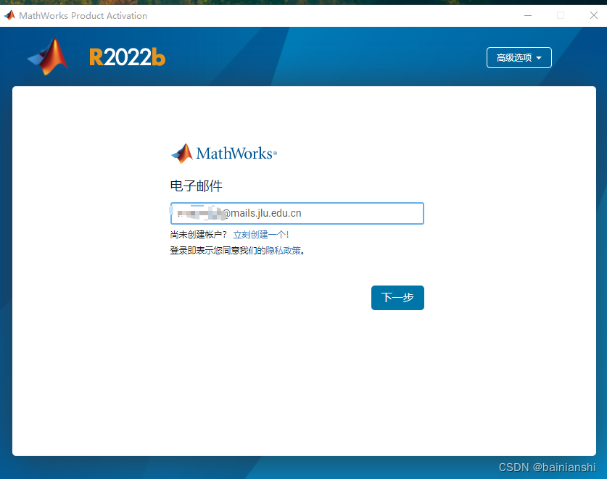Screen dimensions: 607x479
Task: Click the 'MathWorks Product Activation' window title
Action: pyautogui.click(x=83, y=16)
